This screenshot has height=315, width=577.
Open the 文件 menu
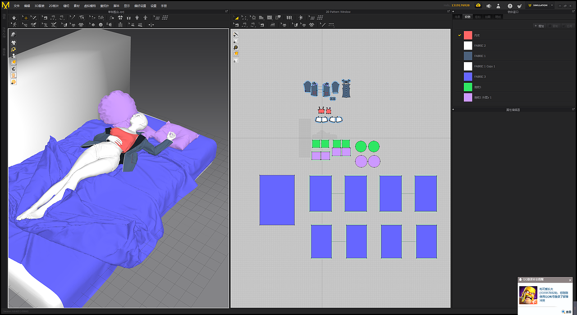click(x=17, y=6)
